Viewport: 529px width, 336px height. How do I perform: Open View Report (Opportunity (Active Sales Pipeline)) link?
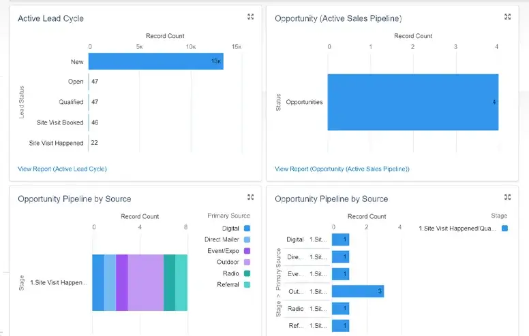(342, 169)
